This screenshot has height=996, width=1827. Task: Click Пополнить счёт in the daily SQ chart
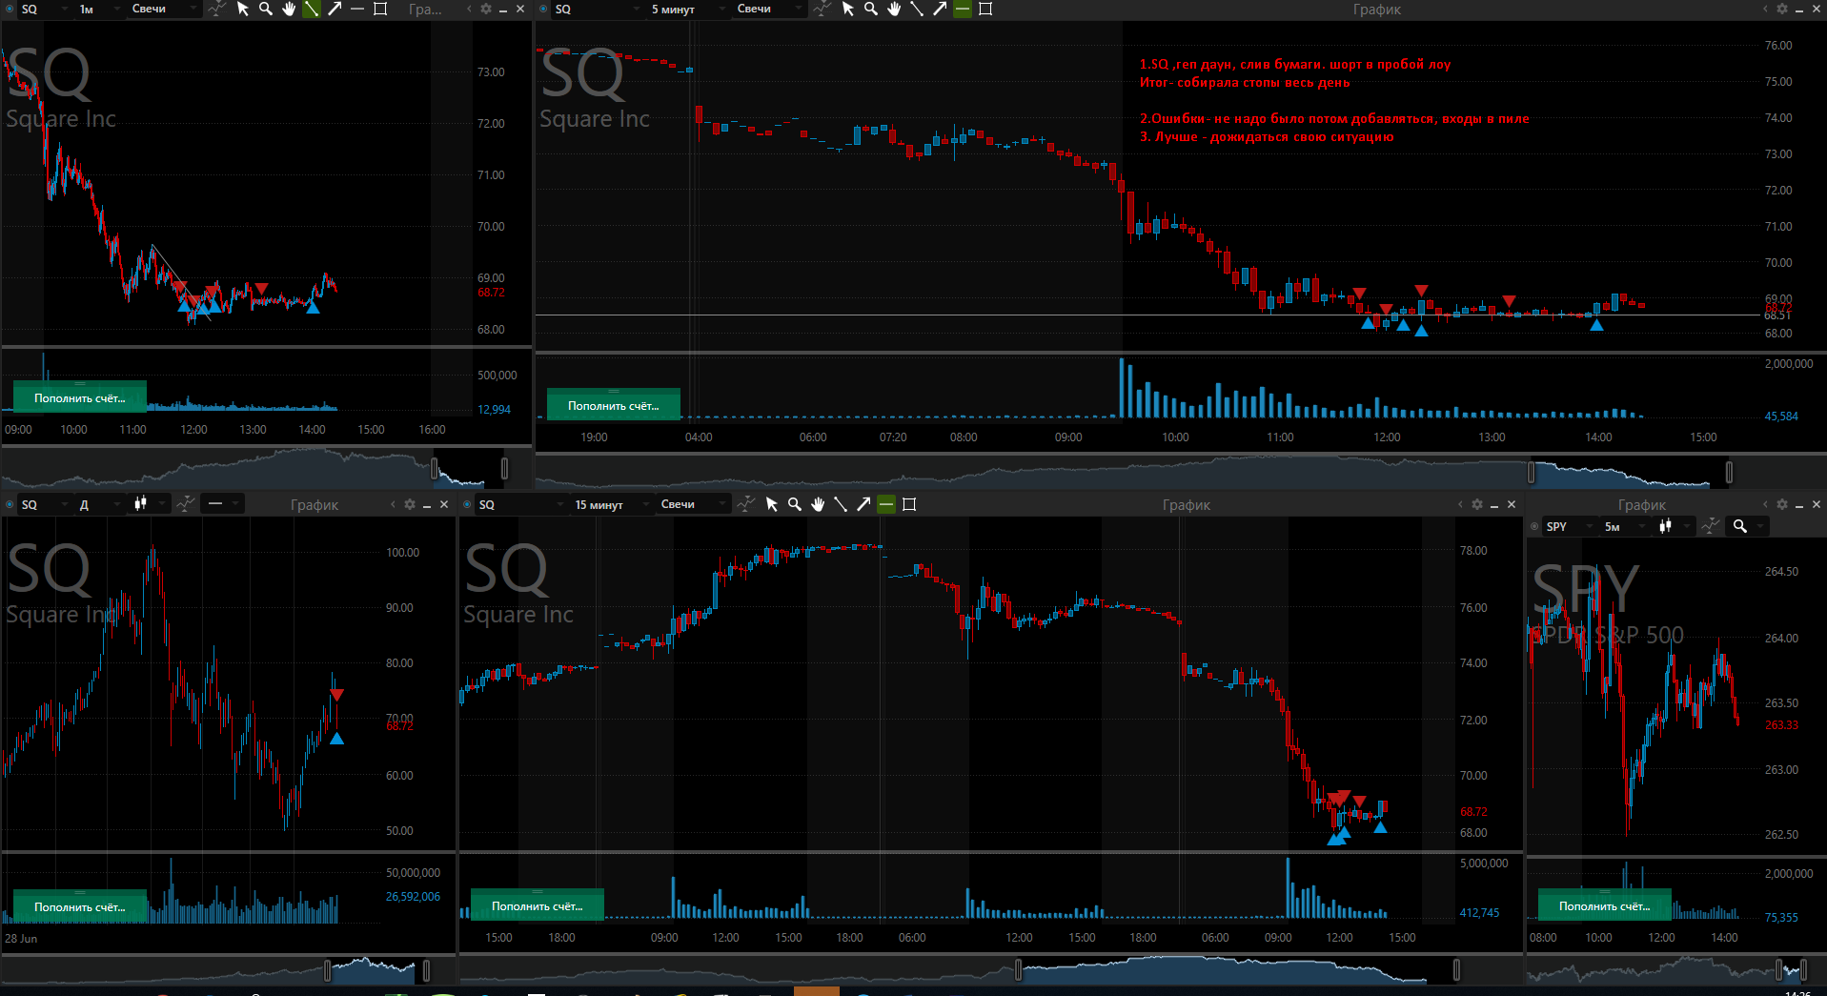(x=80, y=906)
